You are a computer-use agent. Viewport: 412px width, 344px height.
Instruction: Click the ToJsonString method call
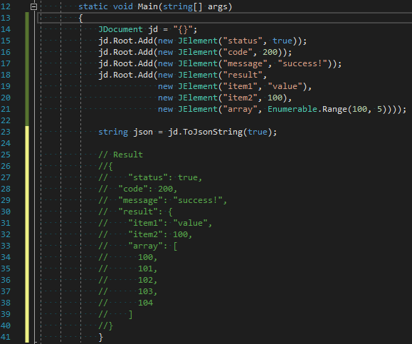click(213, 132)
